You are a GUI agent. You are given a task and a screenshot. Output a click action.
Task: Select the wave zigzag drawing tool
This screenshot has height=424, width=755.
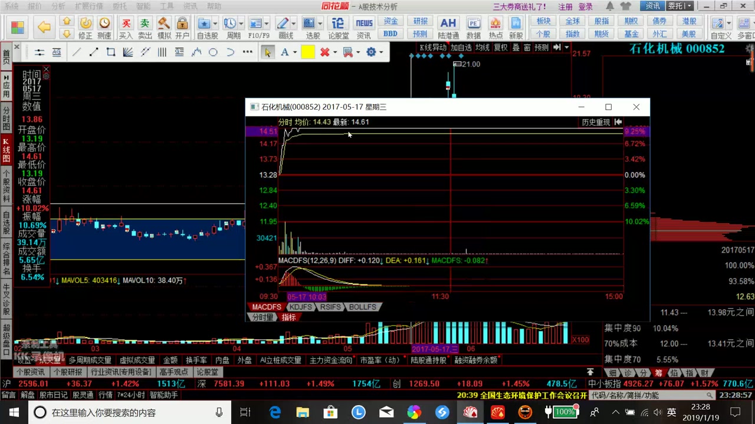[196, 52]
